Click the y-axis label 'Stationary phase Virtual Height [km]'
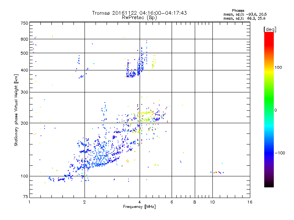294x220 pixels. (16, 110)
